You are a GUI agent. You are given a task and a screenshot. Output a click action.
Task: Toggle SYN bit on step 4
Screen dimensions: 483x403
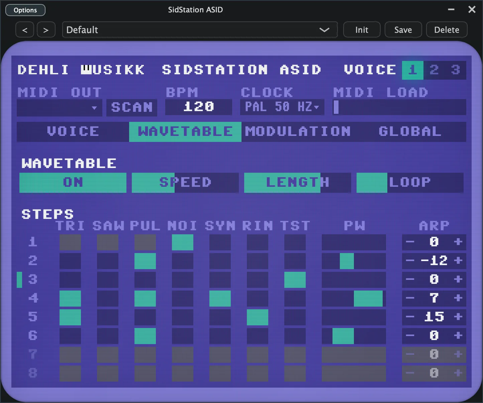pos(220,299)
